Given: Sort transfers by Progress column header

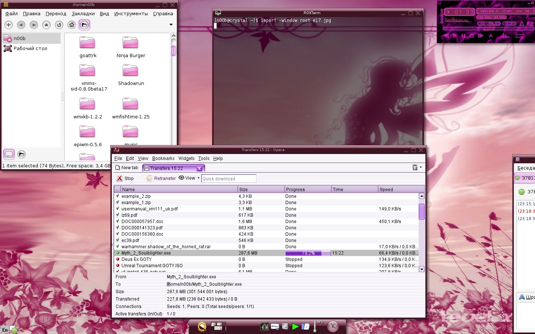Looking at the screenshot, I should 308,189.
